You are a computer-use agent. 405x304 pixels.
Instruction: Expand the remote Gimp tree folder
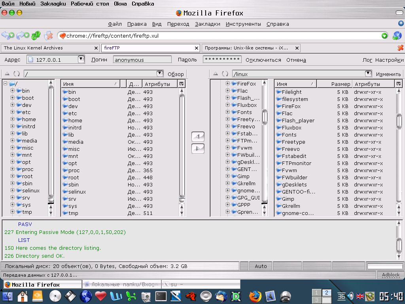click(x=227, y=176)
